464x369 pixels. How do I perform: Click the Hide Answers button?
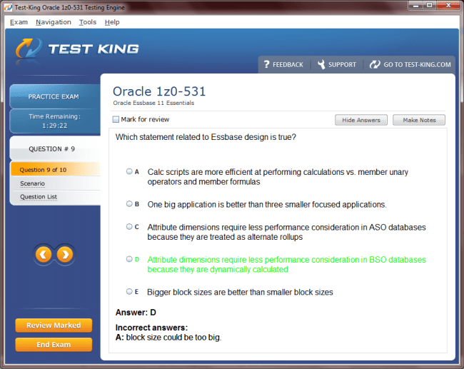click(x=361, y=120)
